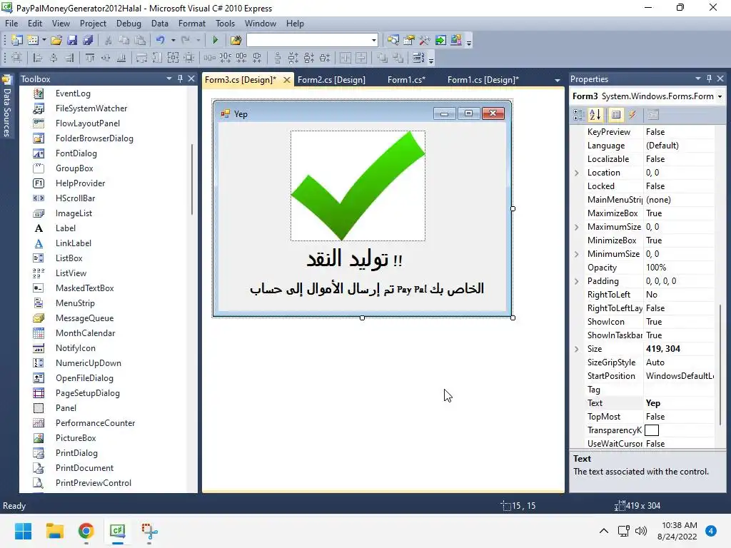Click the Start Page toolbar icon

pyautogui.click(x=440, y=40)
